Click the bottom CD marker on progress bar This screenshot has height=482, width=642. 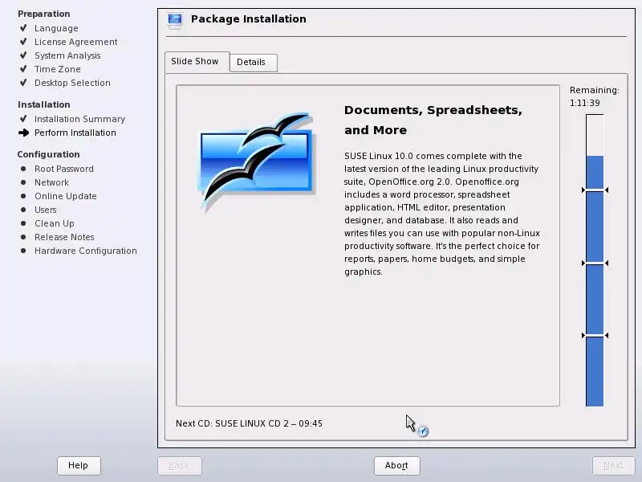point(595,336)
